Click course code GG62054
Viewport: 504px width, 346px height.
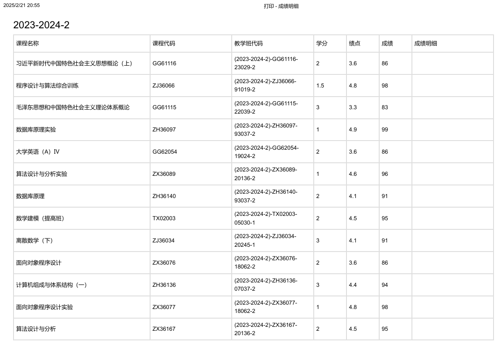165,152
